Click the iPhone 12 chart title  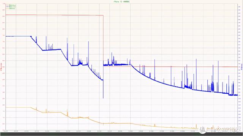point(121,2)
